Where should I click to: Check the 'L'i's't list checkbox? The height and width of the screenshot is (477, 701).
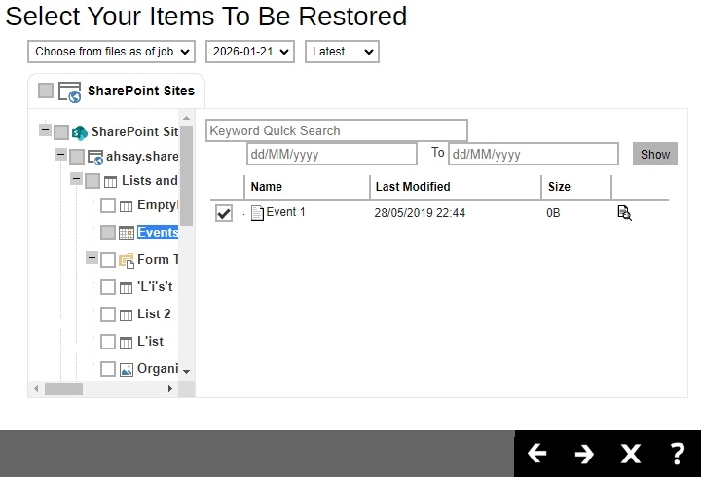(108, 287)
